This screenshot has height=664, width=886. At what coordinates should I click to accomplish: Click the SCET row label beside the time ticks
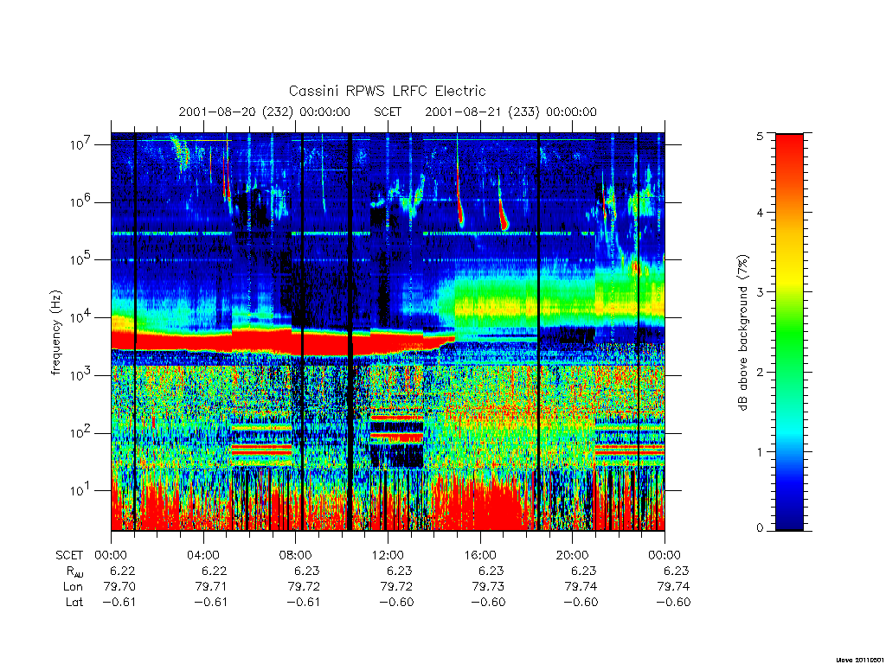(x=69, y=556)
